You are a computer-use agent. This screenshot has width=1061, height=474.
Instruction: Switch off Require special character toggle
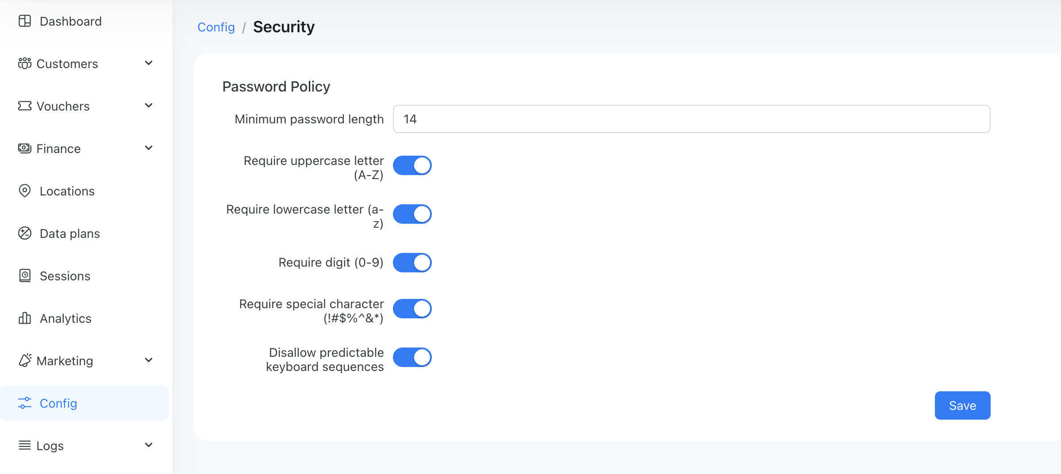click(412, 309)
